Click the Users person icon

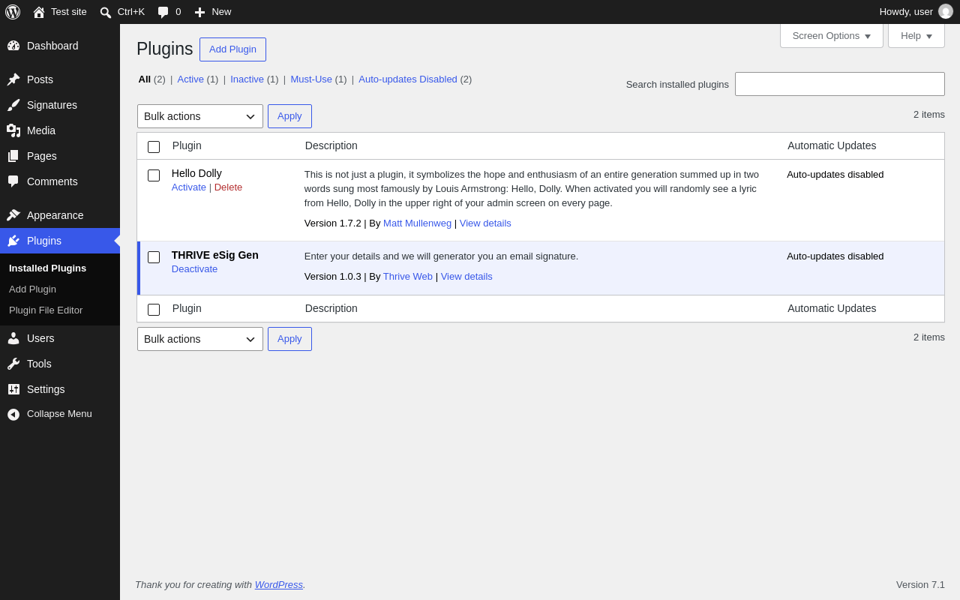point(13,338)
